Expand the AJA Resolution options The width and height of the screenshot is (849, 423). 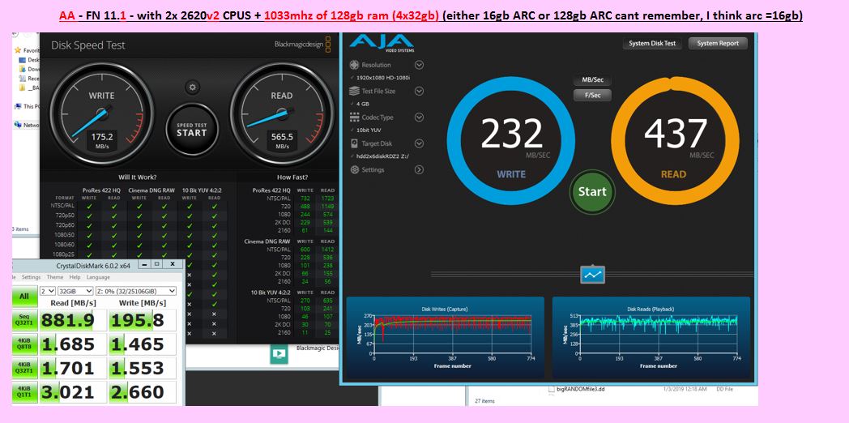pyautogui.click(x=419, y=65)
